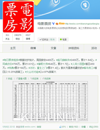Image resolution: width=100 pixels, height=130 pixels.
Task: Open the 微博 tab
Action: [33, 48]
